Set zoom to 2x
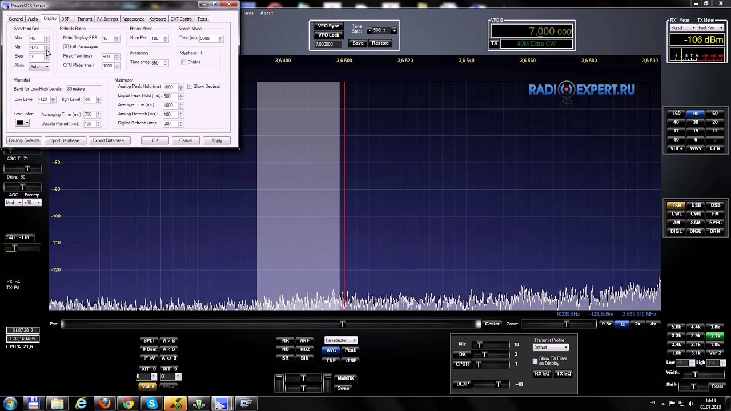731x411 pixels. (x=638, y=324)
